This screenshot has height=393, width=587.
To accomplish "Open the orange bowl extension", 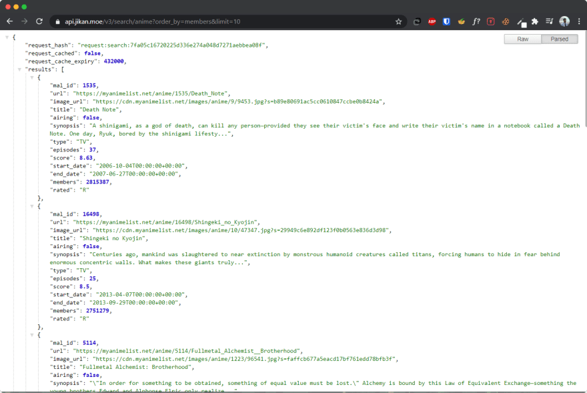I will coord(461,22).
